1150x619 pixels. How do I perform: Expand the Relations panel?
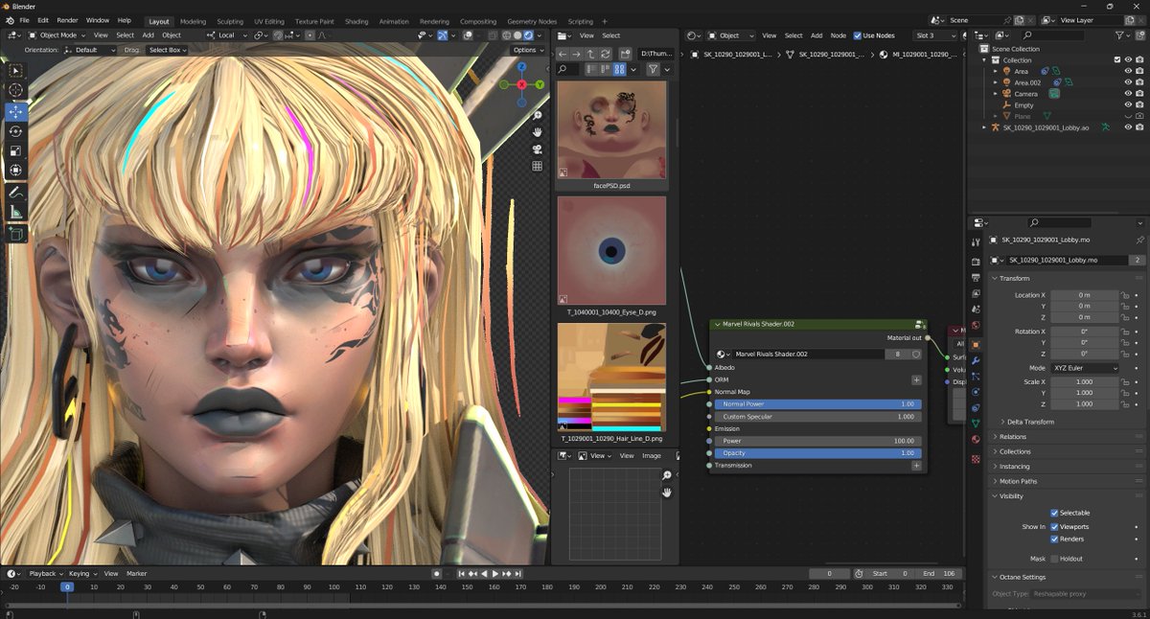[x=1013, y=437]
